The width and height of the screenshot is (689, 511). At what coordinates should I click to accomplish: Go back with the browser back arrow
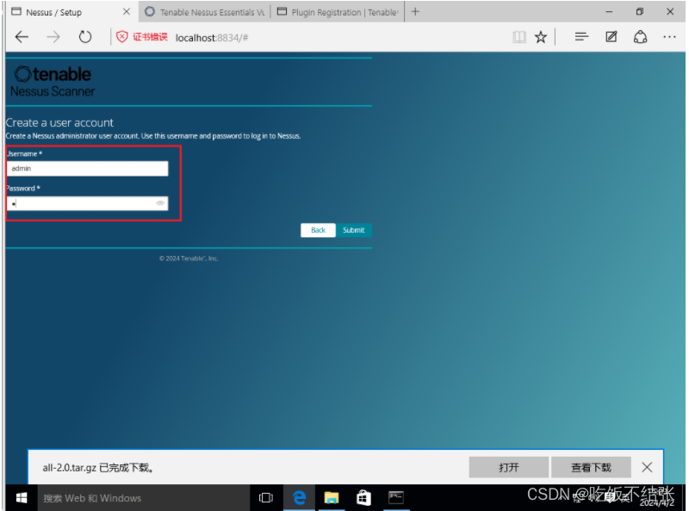tap(22, 37)
